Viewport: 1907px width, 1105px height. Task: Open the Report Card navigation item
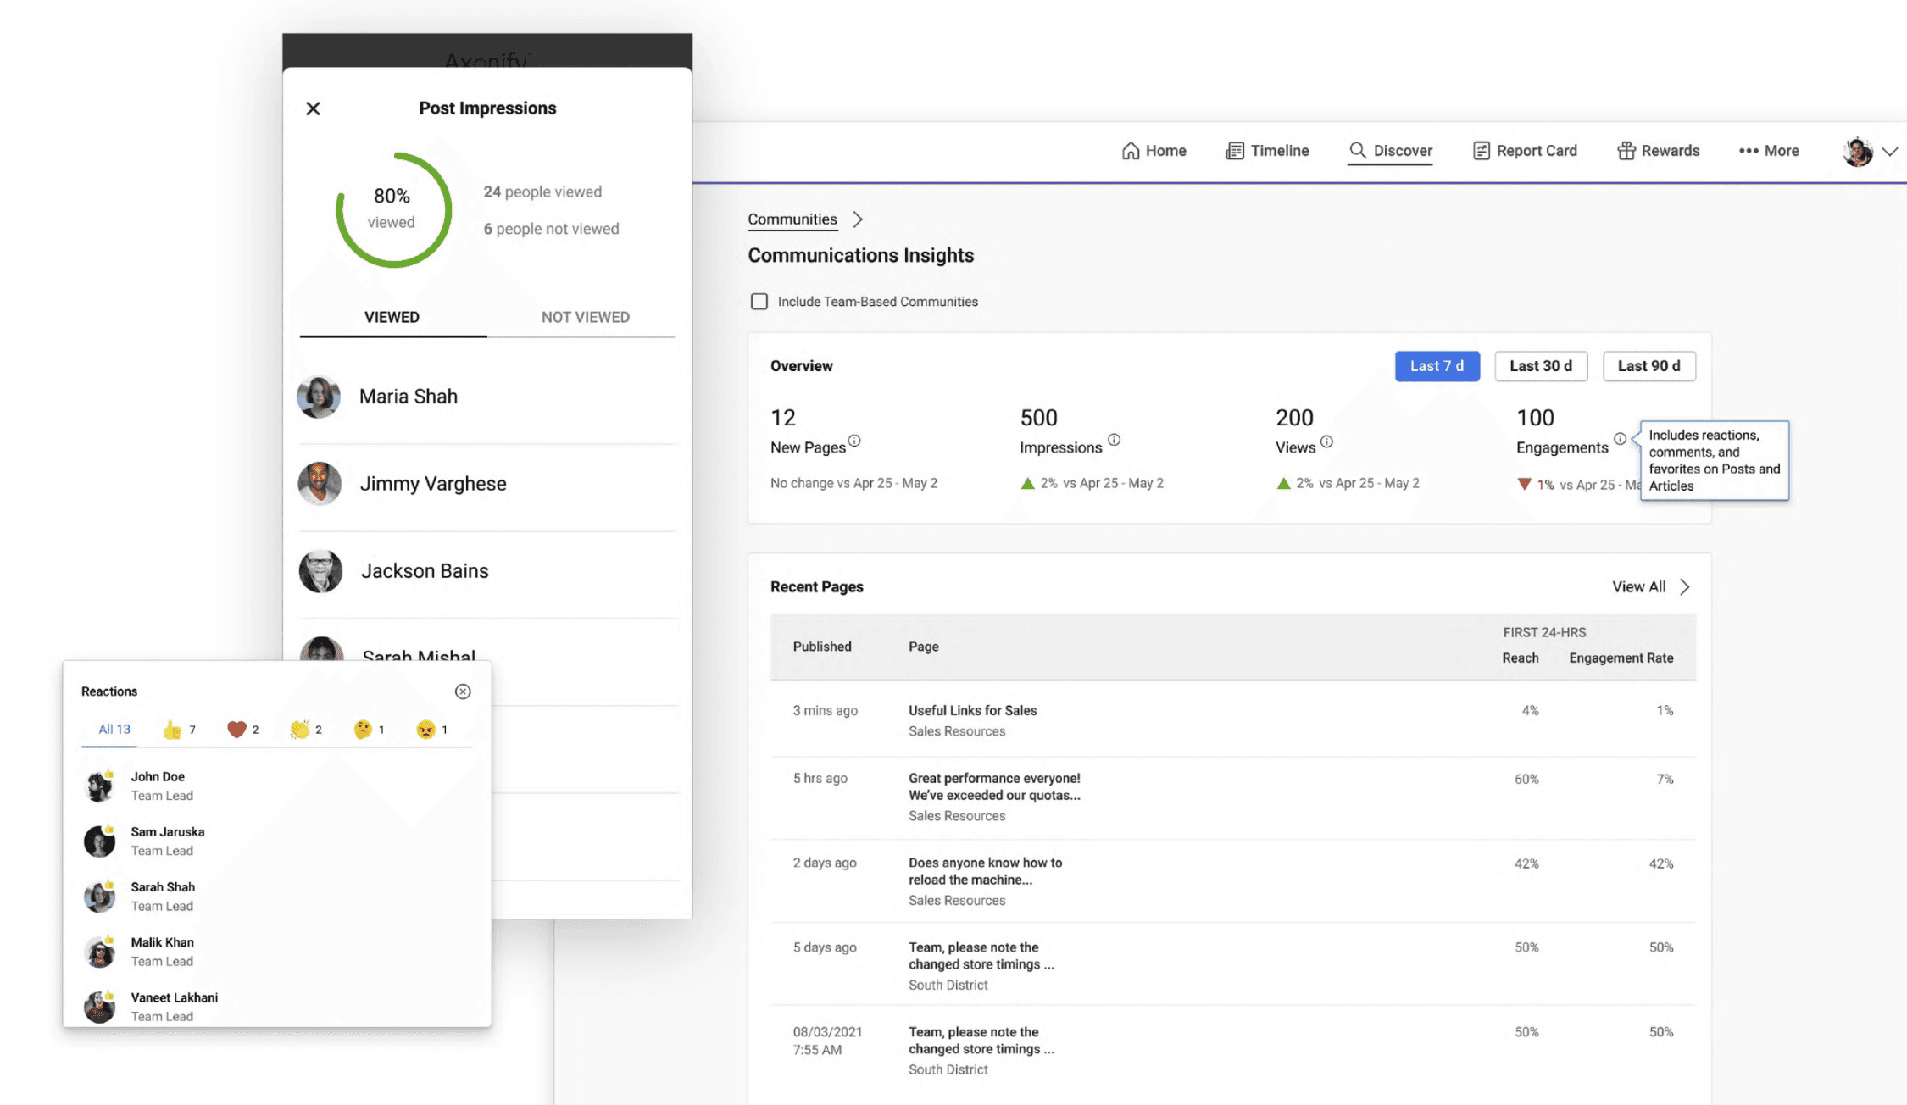[1525, 151]
